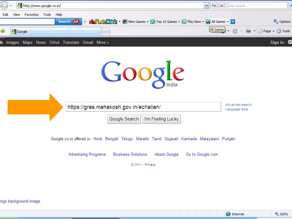Click the Top 10 Games star icon
Screen dimensions: 292x219
click(x=153, y=22)
